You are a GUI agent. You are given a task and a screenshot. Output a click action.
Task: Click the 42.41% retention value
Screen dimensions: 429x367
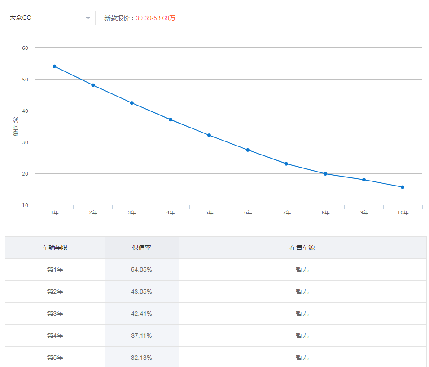coord(141,314)
